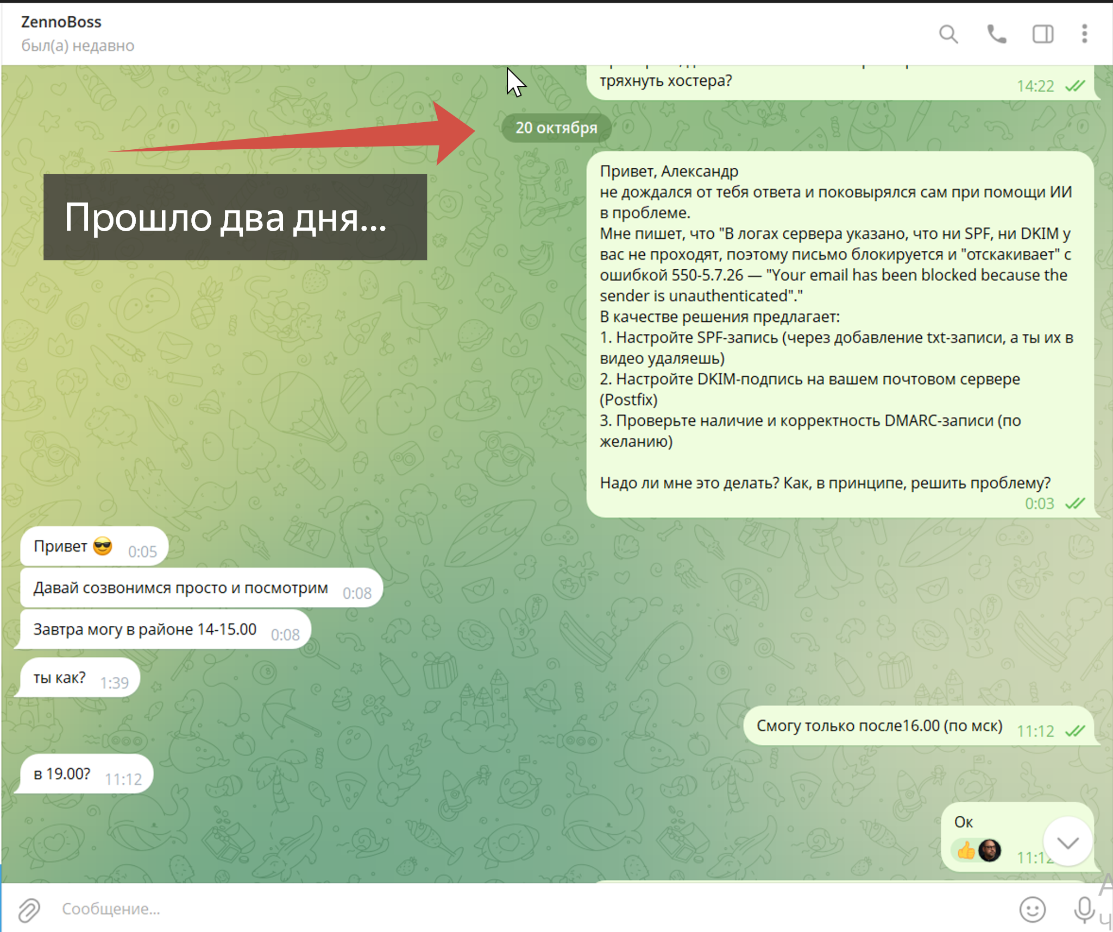Start a voice call with ZennoBoss
Image resolution: width=1113 pixels, height=932 pixels.
click(996, 34)
